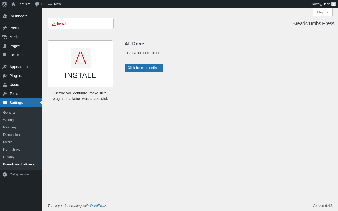This screenshot has height=211, width=338.
Task: Open the Posts menu
Action: click(21, 28)
